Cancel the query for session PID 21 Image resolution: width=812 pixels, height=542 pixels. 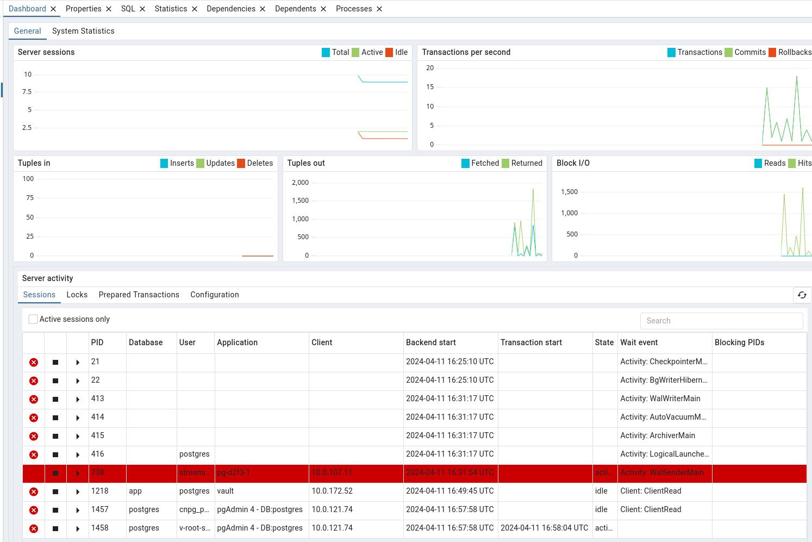pyautogui.click(x=34, y=362)
